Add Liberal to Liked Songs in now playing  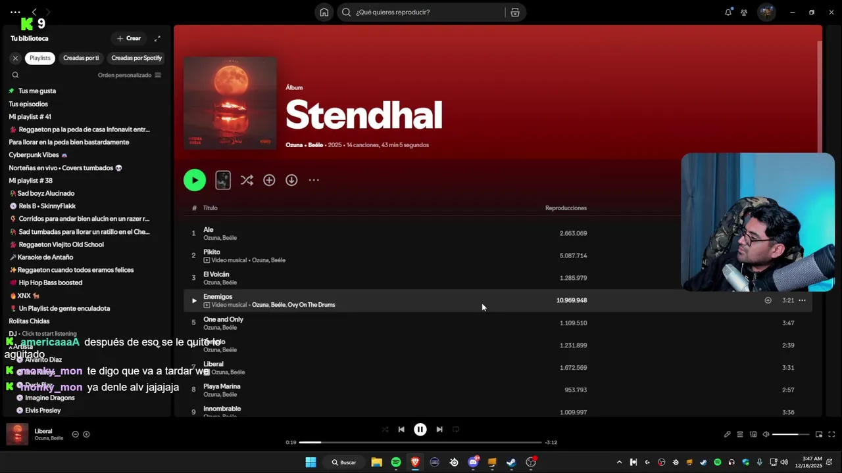click(x=86, y=434)
